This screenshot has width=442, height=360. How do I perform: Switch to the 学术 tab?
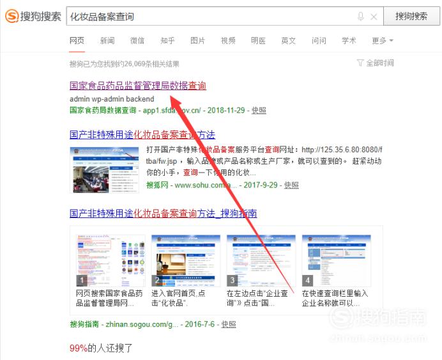349,41
